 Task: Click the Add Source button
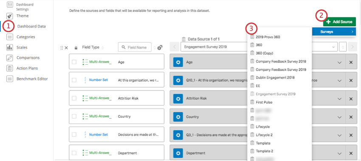tap(339, 22)
